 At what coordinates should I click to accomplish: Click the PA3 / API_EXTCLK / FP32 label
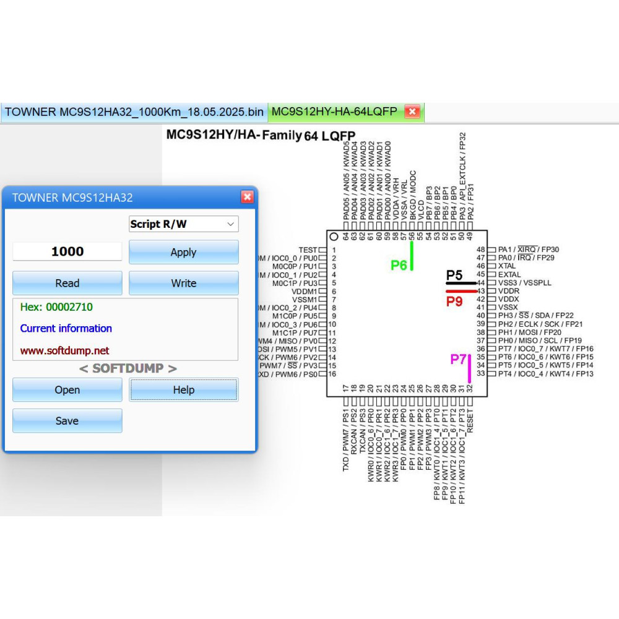(x=462, y=176)
